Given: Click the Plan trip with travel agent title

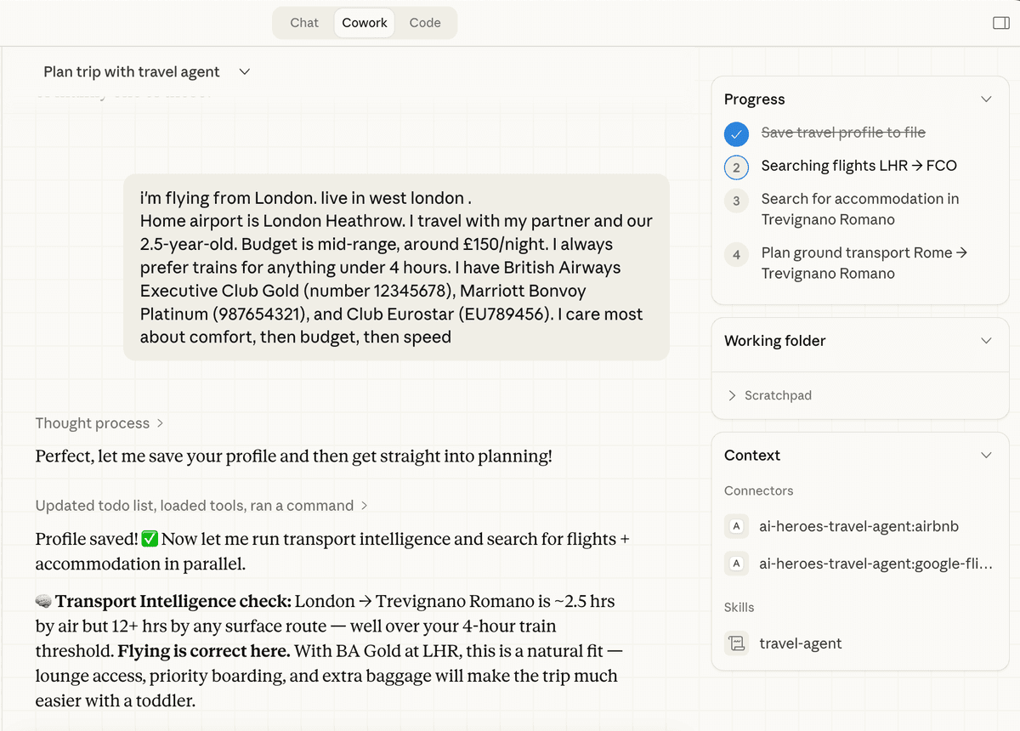Looking at the screenshot, I should point(132,72).
